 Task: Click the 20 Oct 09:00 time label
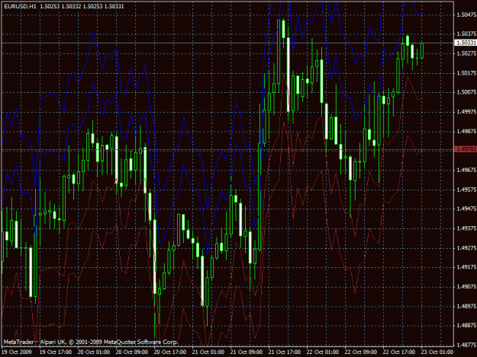[132, 352]
